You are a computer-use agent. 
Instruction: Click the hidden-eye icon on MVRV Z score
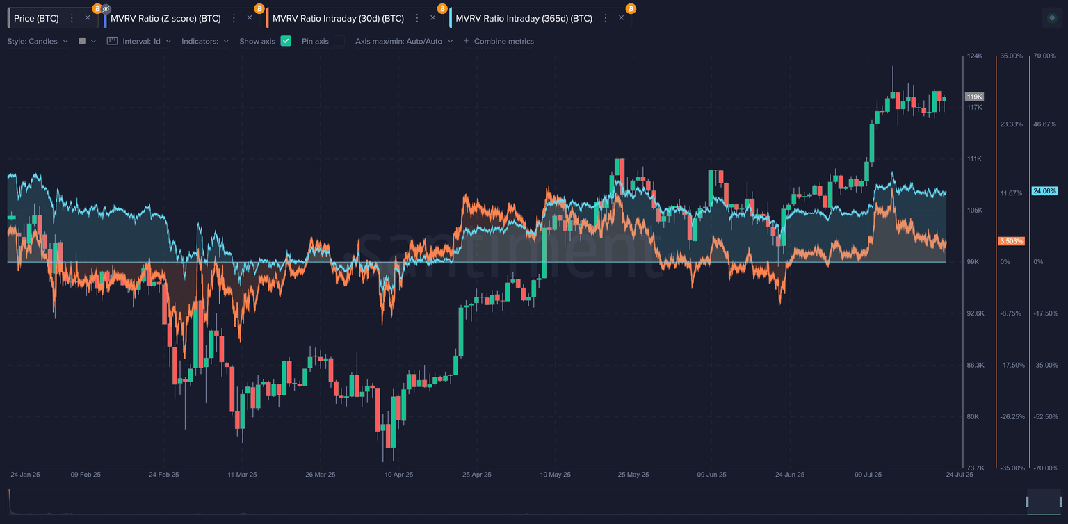coord(106,9)
